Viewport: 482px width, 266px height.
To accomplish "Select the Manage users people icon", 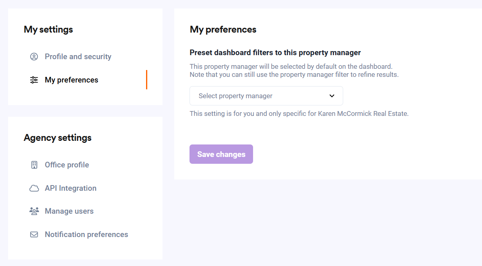I will (x=34, y=211).
